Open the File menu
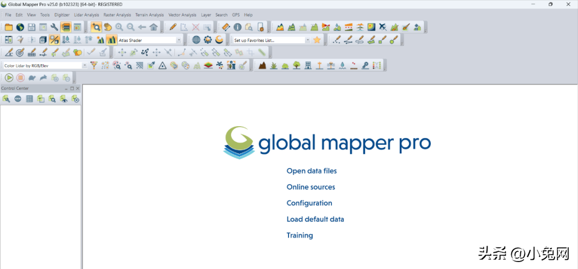 point(8,15)
